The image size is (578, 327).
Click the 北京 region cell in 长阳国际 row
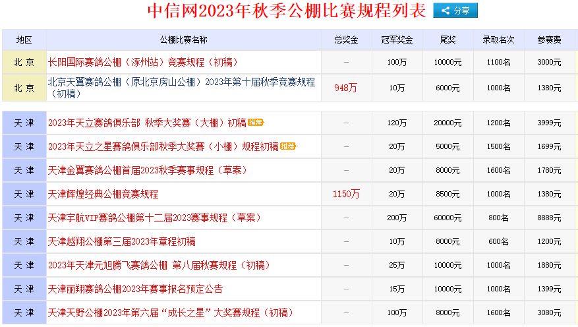point(24,62)
